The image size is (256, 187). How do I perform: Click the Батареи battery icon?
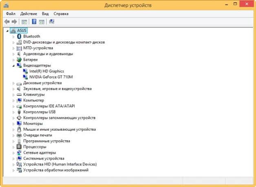point(19,60)
